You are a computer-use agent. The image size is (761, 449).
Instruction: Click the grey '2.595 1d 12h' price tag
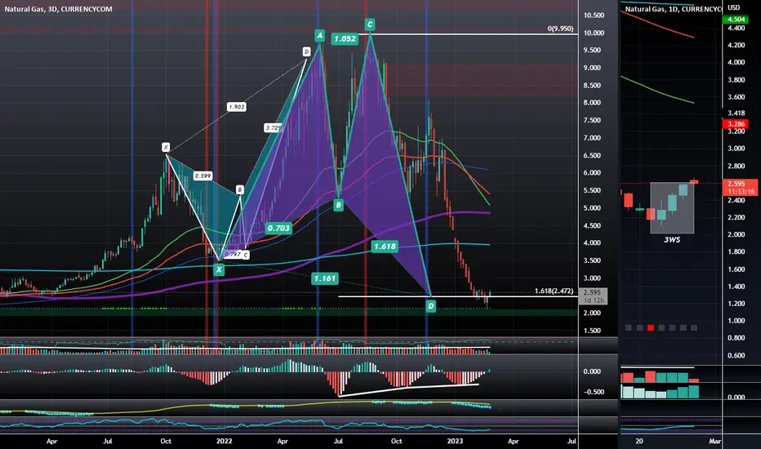click(x=593, y=296)
